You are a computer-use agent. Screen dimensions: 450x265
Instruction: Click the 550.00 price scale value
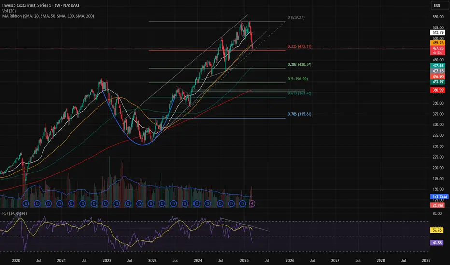point(438,17)
